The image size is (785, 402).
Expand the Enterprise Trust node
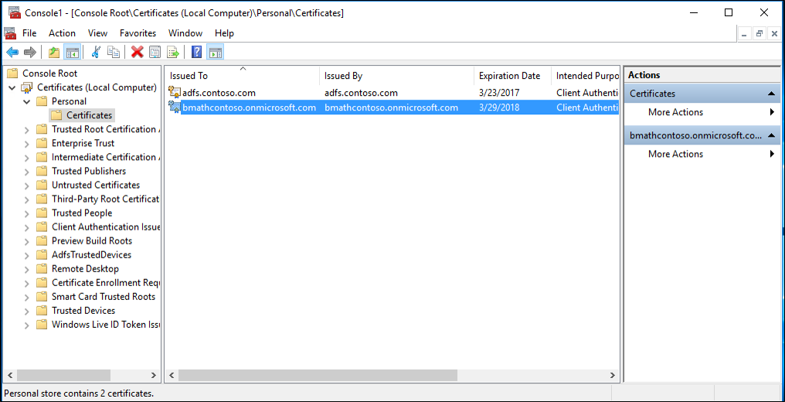pyautogui.click(x=26, y=144)
